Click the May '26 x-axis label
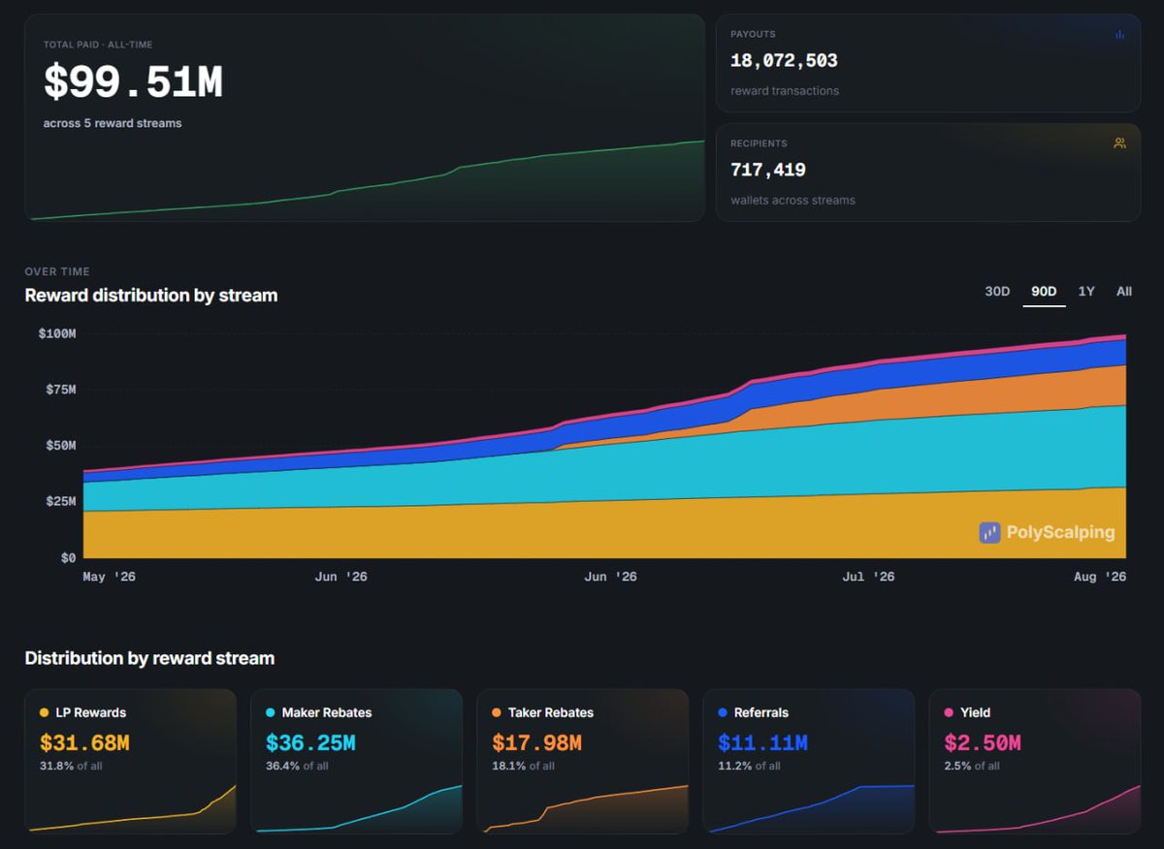This screenshot has width=1164, height=849. point(109,577)
